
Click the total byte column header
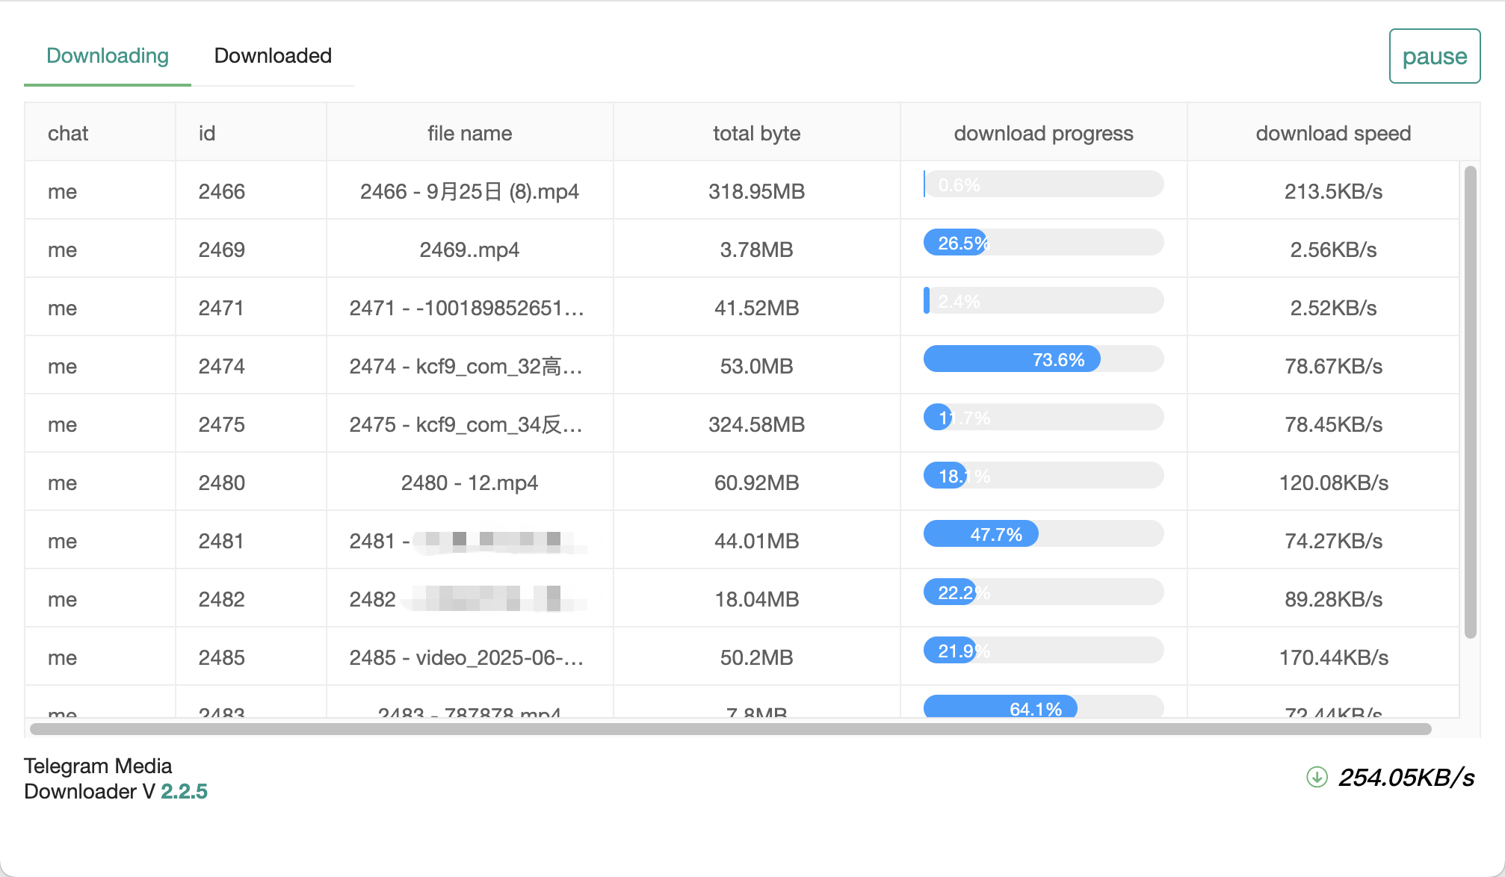[x=756, y=133]
